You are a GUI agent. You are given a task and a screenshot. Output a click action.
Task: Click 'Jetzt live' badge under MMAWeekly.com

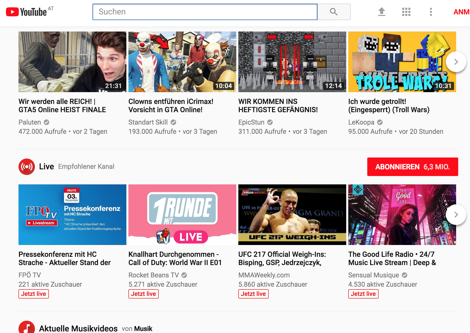[x=253, y=294]
